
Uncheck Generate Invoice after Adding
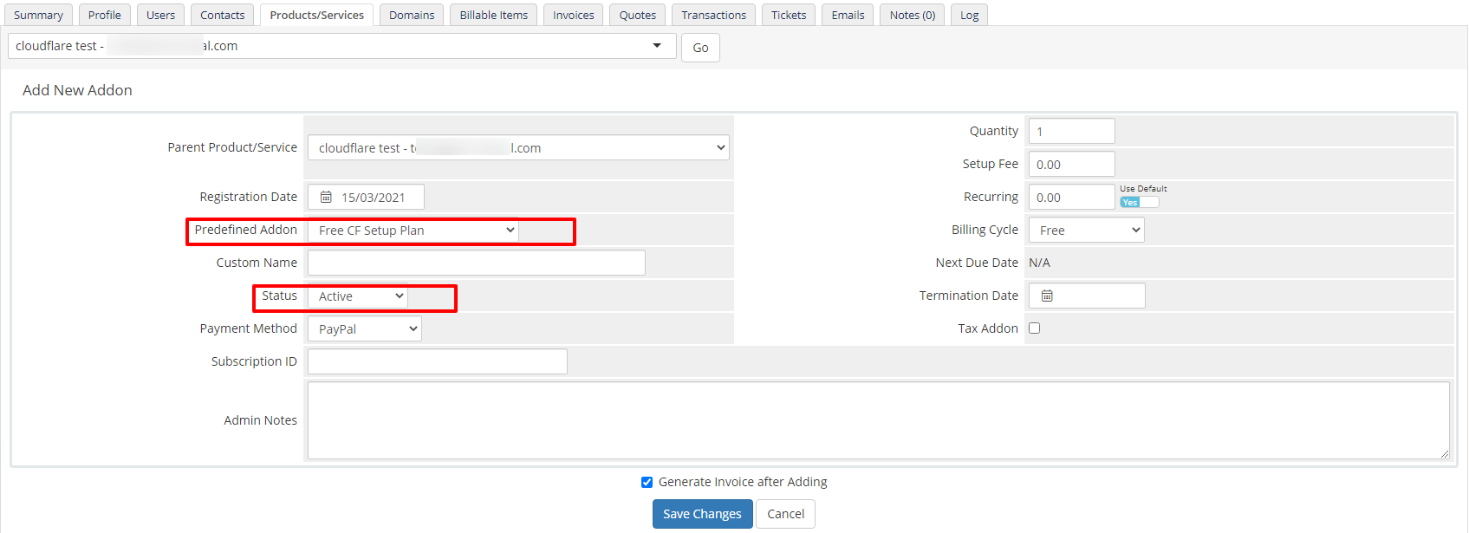pos(647,483)
